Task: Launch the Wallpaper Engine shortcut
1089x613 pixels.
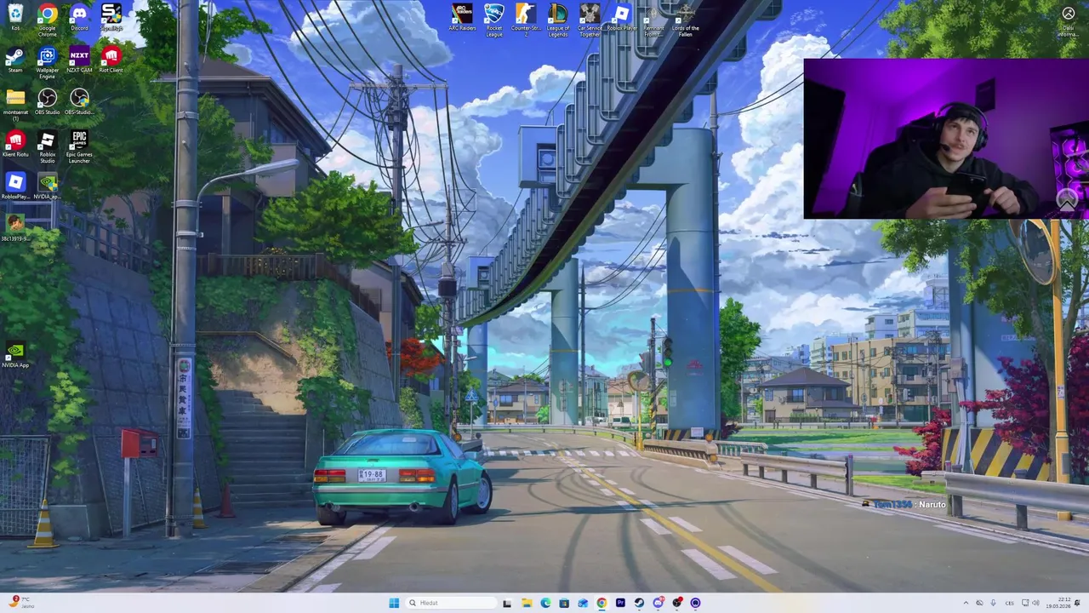Action: (x=48, y=62)
